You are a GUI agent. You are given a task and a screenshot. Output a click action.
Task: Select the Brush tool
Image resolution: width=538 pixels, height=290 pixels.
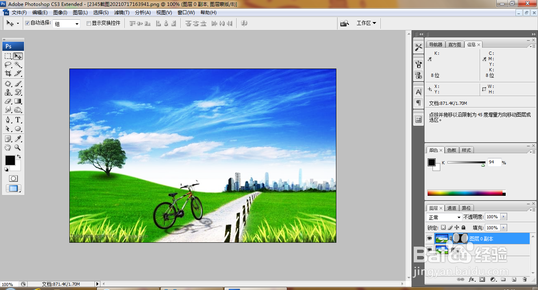tap(18, 84)
